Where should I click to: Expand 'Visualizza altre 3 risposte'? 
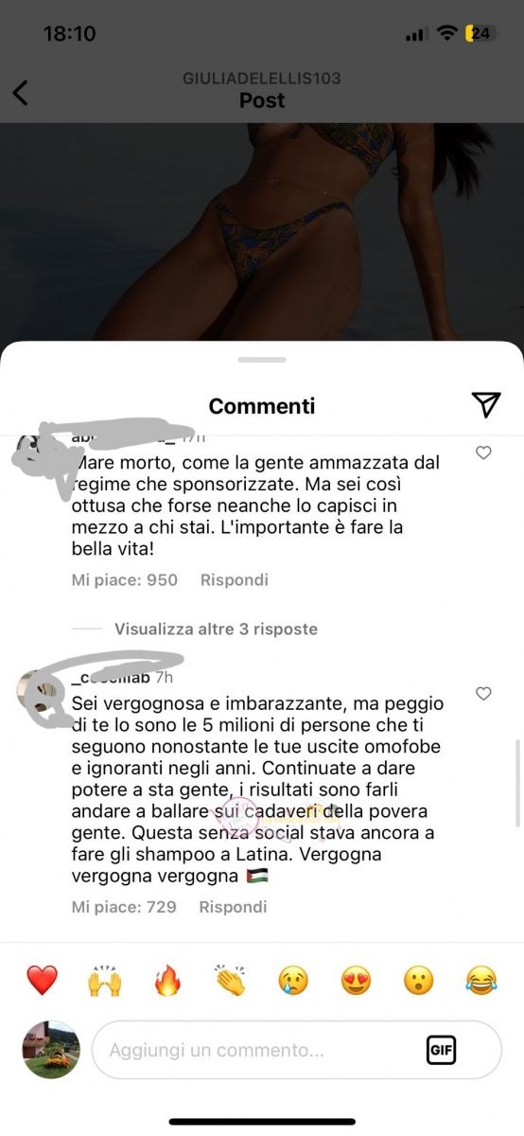[x=216, y=629]
